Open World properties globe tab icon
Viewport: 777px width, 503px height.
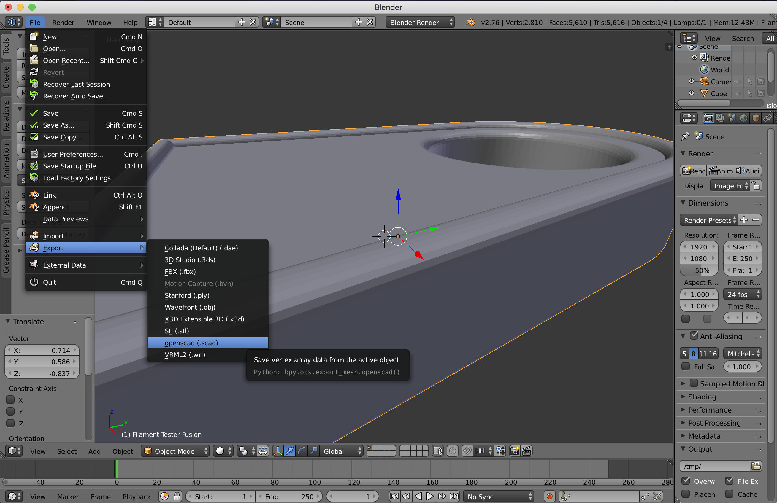[x=743, y=118]
